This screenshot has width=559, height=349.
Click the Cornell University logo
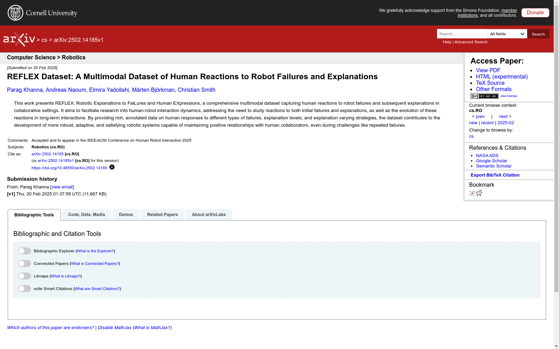43,13
